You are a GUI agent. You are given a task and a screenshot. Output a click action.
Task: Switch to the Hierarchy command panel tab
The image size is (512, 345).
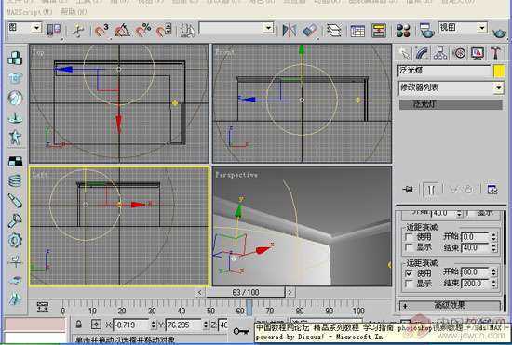click(440, 53)
